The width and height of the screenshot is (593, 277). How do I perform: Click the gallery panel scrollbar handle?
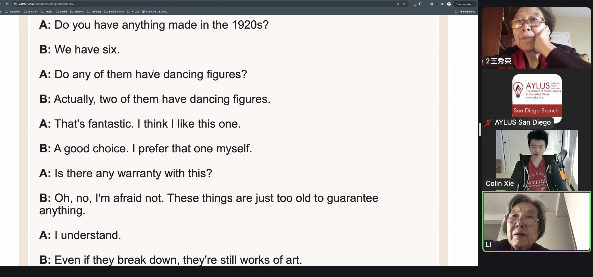480,129
